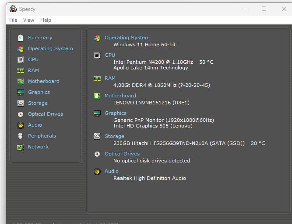Open Operating System section from sidebar
The image size is (292, 224).
click(50, 48)
